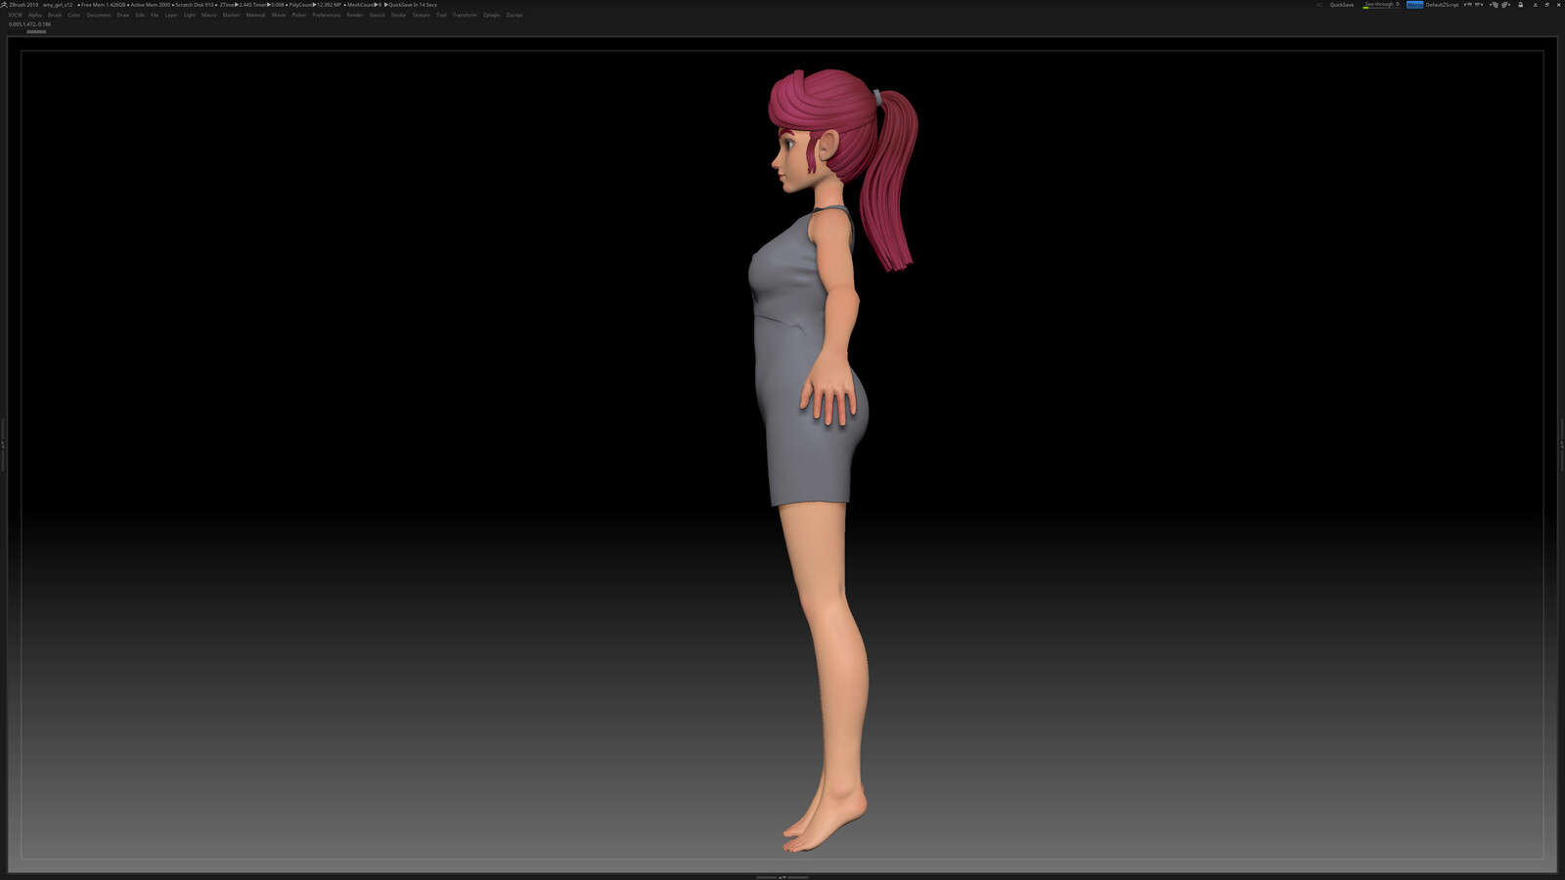Click the lock icon in title bar
The width and height of the screenshot is (1565, 880).
[1520, 5]
